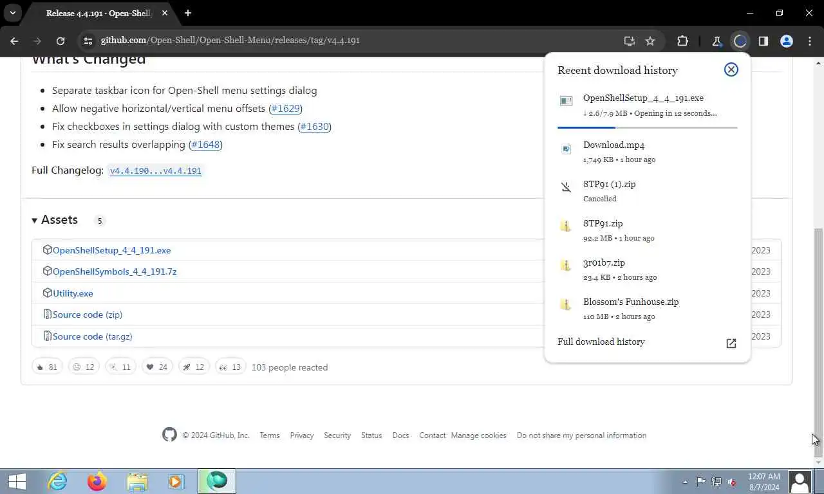
Task: Click the browser back arrow
Action: point(14,41)
